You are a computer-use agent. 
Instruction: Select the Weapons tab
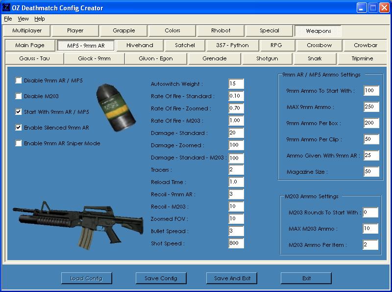coord(318,31)
